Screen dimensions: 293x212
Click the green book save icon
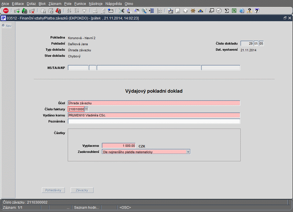pyautogui.click(x=25, y=11)
